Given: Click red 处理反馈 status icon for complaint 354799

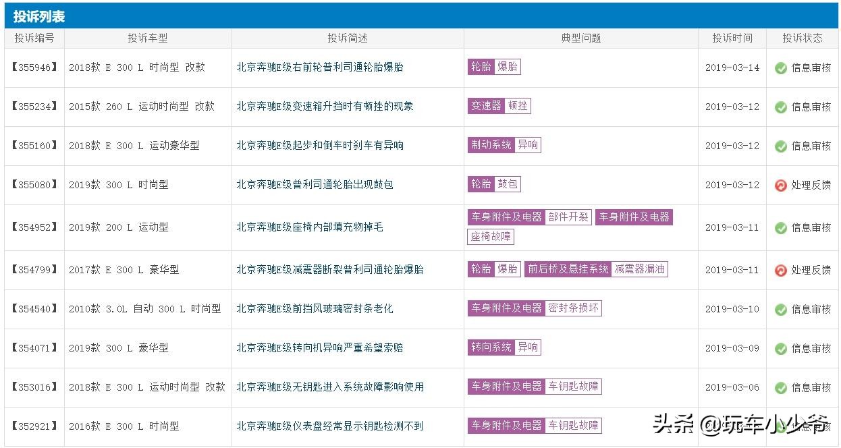Looking at the screenshot, I should (x=781, y=271).
